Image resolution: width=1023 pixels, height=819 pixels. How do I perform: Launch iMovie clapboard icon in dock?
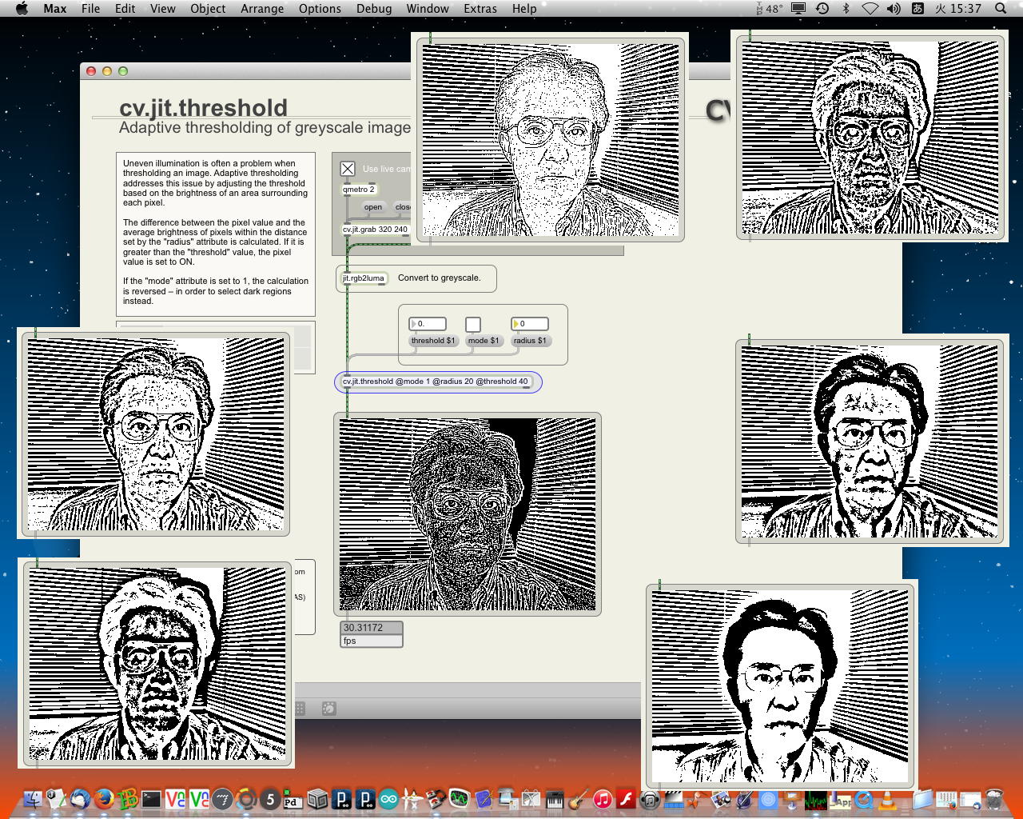tap(674, 798)
